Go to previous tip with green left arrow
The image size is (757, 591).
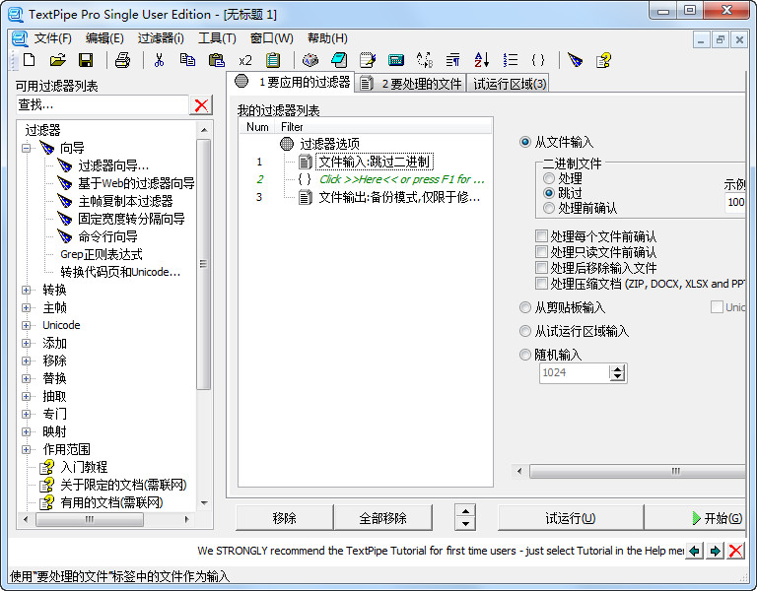[694, 551]
